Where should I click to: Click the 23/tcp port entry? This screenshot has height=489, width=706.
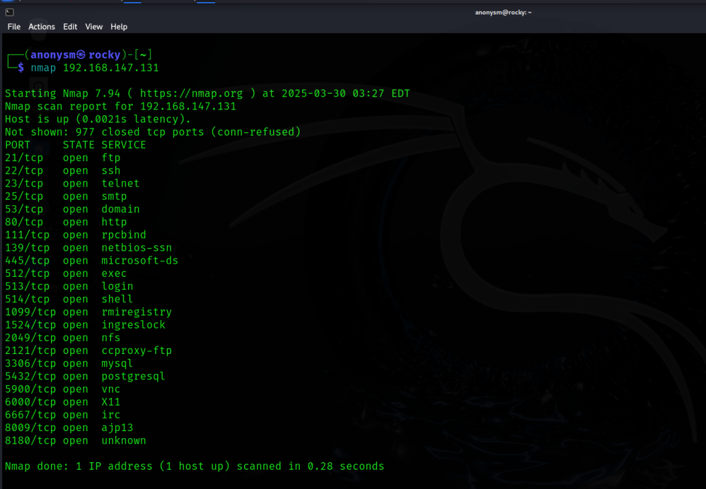click(x=24, y=183)
